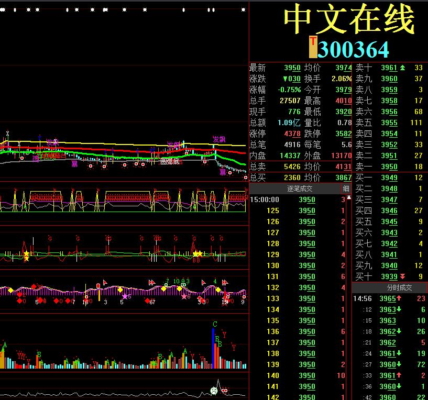Click the 今开 value 3979

coord(343,90)
